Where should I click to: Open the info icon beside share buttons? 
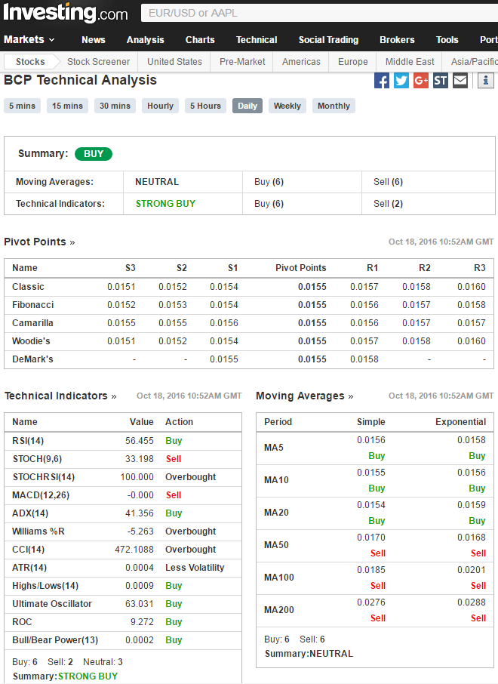tap(485, 80)
